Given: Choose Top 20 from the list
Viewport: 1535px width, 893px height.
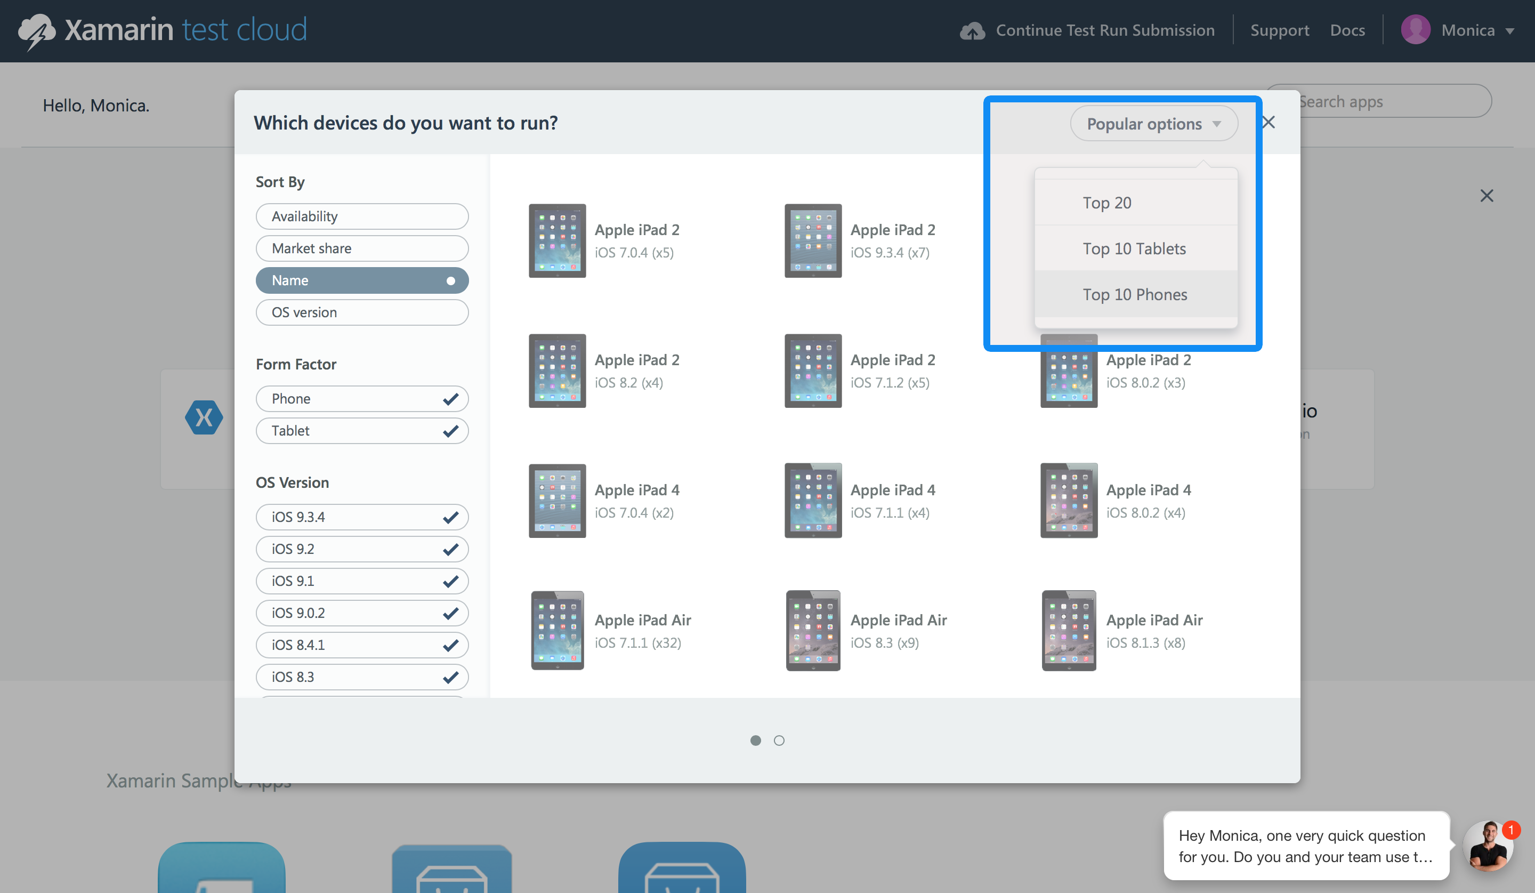Looking at the screenshot, I should [x=1136, y=203].
